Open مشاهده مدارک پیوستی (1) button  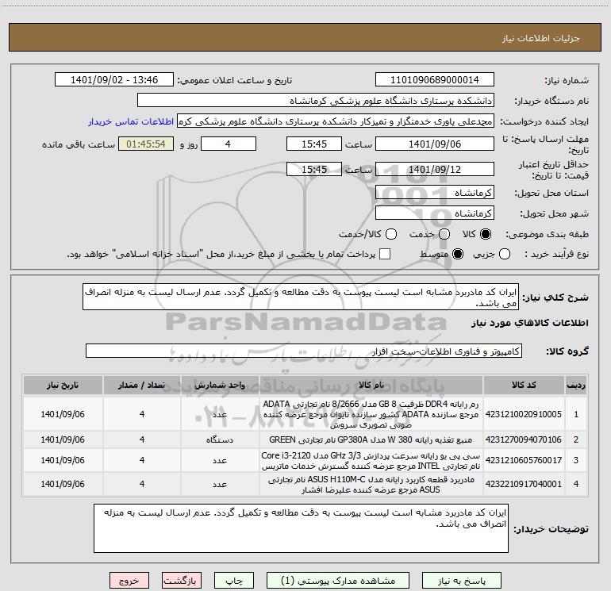tap(338, 581)
